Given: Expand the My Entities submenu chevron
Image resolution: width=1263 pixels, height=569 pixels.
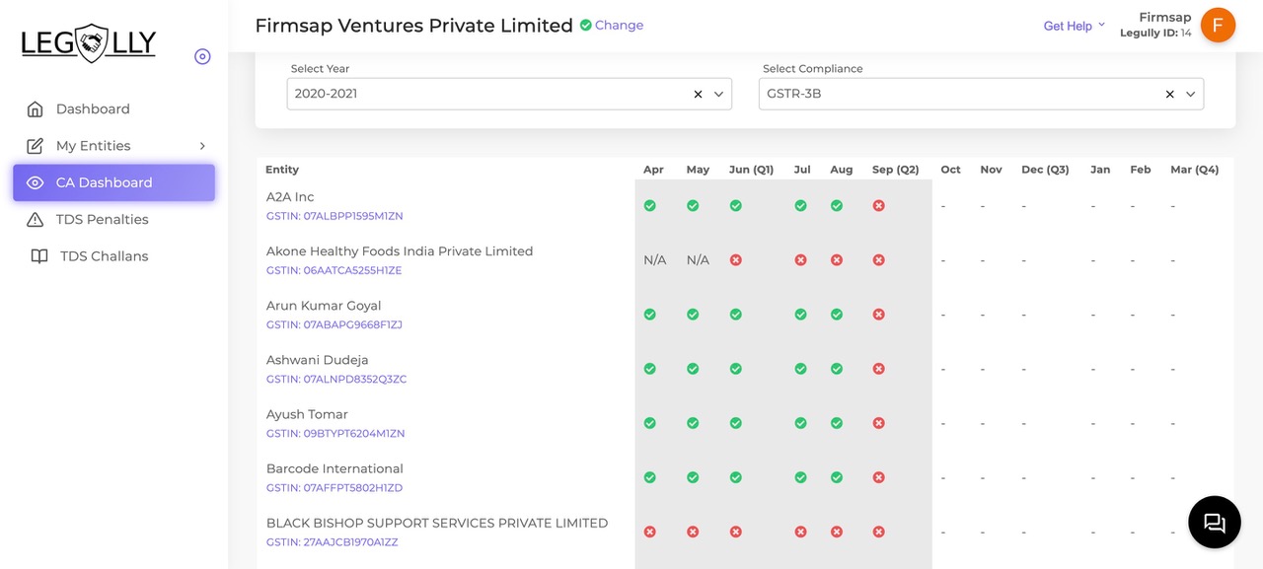Looking at the screenshot, I should [x=202, y=146].
